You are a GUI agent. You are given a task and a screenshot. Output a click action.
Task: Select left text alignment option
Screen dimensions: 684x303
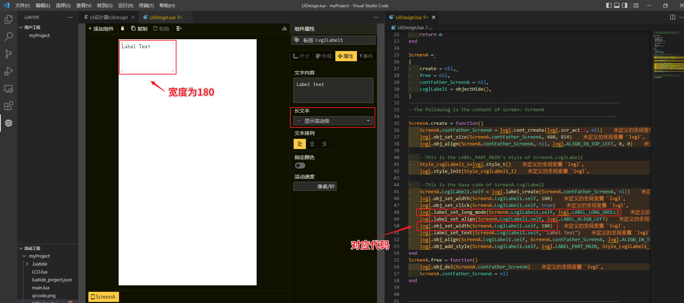coord(300,144)
